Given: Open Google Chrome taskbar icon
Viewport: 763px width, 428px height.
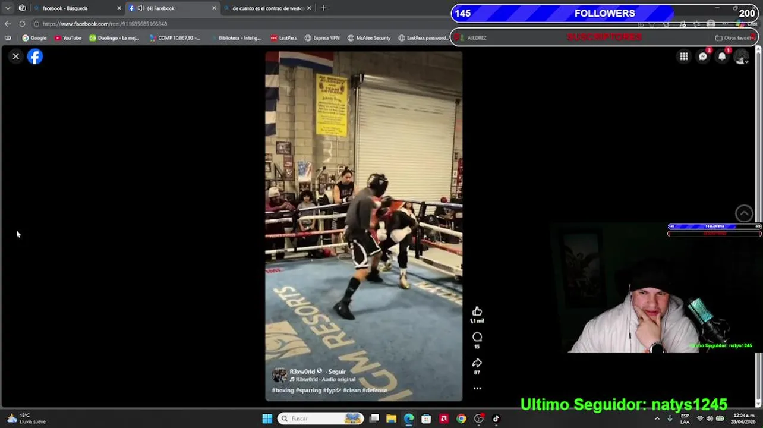Looking at the screenshot, I should (x=461, y=418).
